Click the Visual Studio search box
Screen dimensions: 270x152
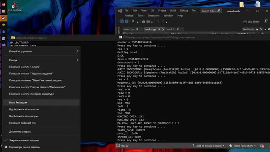[x=211, y=11]
